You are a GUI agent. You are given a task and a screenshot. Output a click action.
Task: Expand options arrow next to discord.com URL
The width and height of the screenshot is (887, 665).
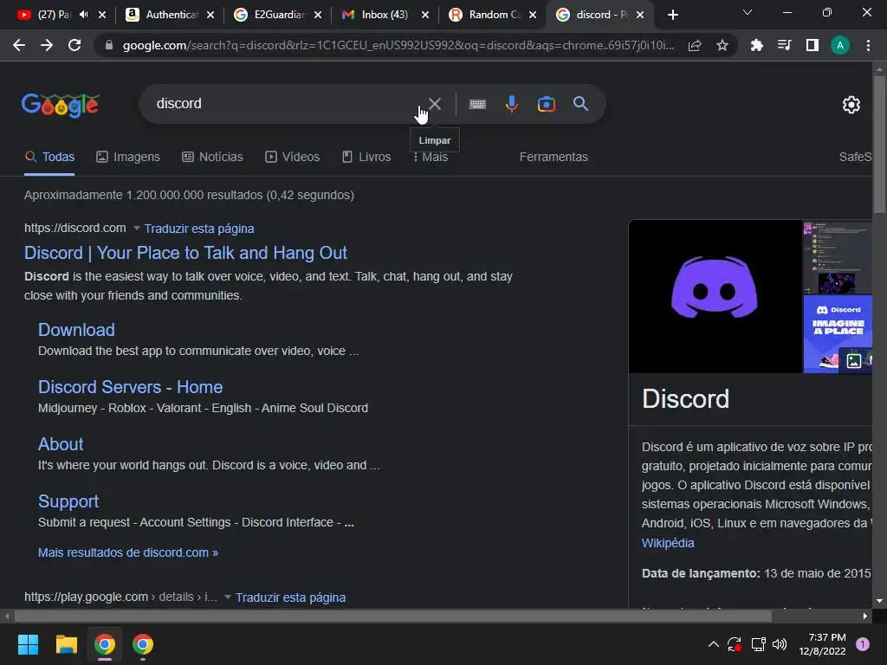tap(136, 229)
